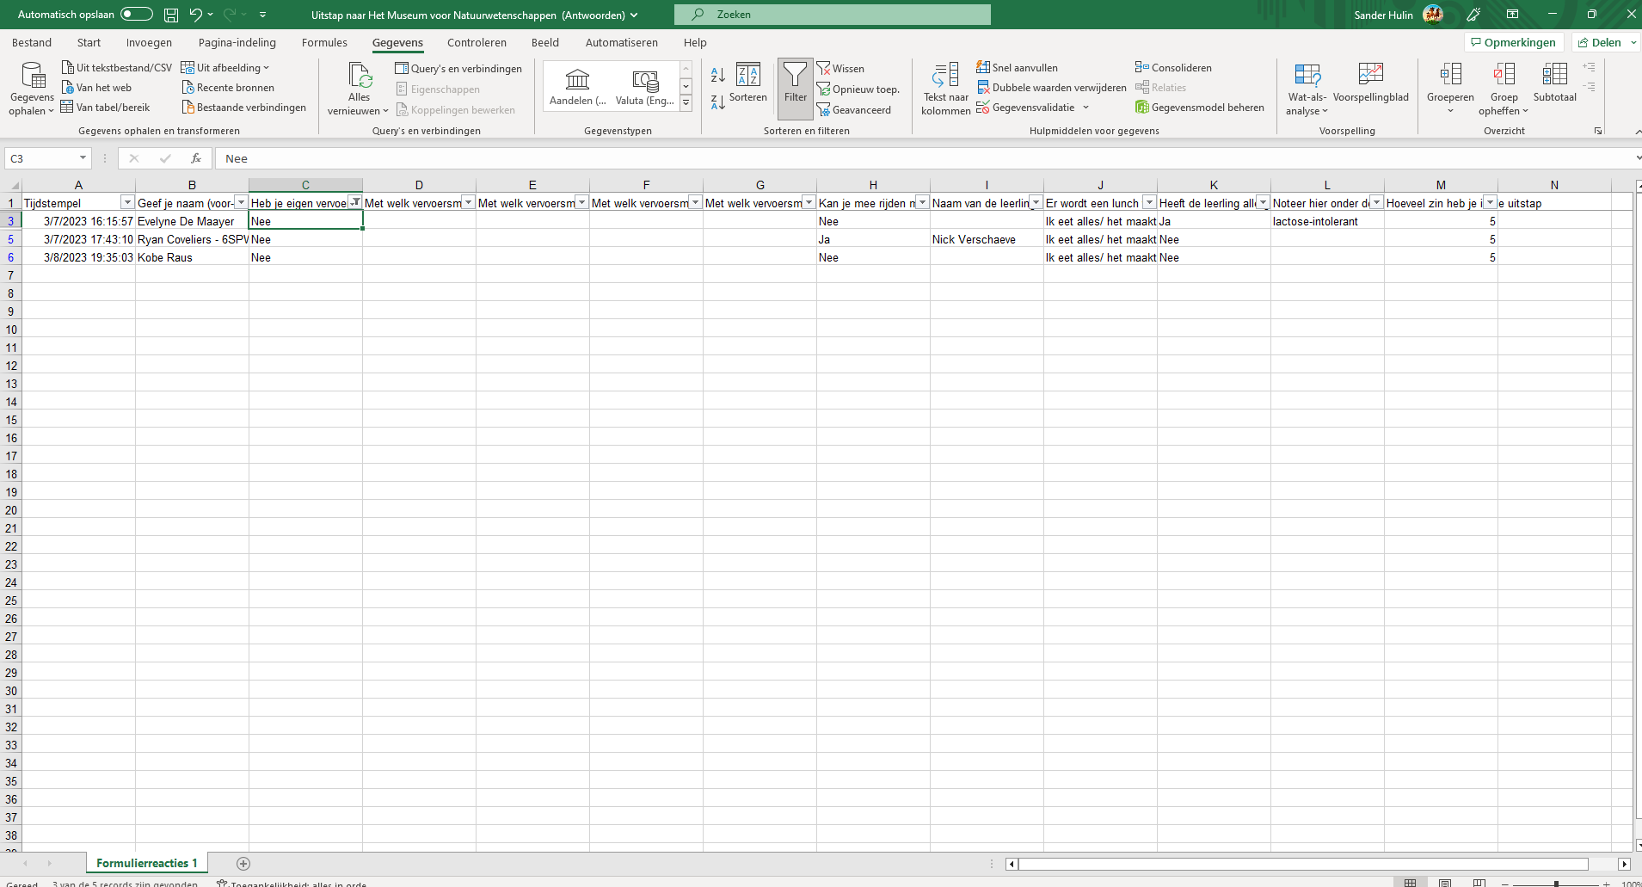1642x887 pixels.
Task: Open the Sorteren dialog
Action: click(747, 83)
